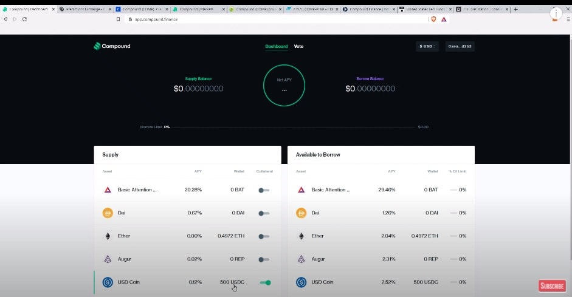Reload the page with the refresh icon
Image resolution: width=572 pixels, height=297 pixels.
pyautogui.click(x=24, y=19)
